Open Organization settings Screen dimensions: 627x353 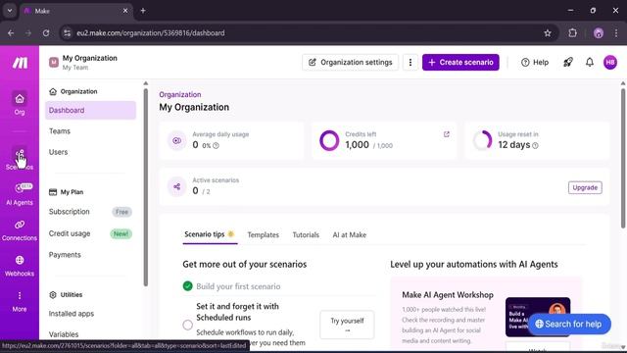[x=351, y=63]
